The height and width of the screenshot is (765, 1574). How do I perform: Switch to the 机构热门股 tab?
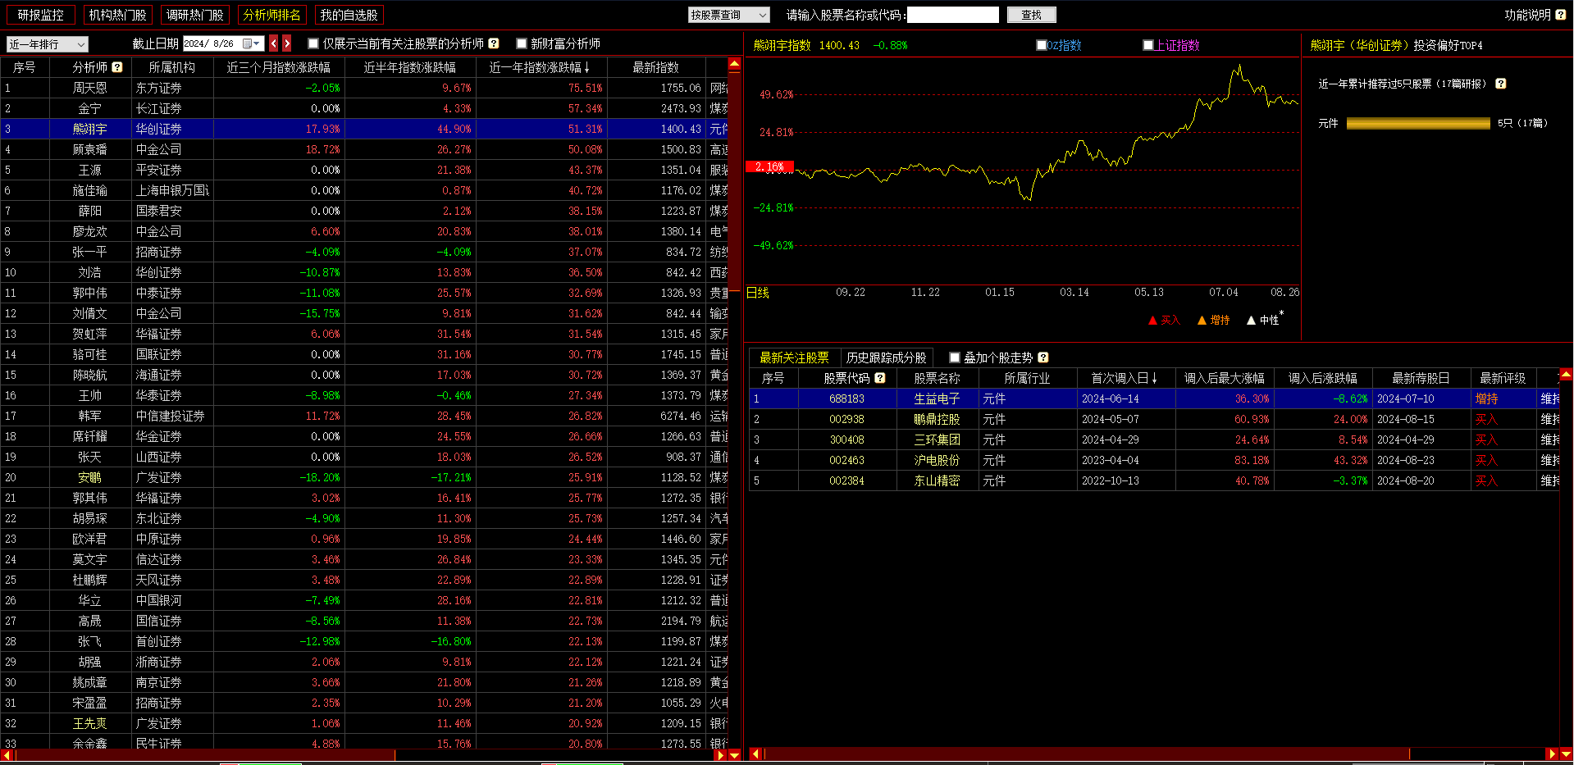pyautogui.click(x=117, y=15)
